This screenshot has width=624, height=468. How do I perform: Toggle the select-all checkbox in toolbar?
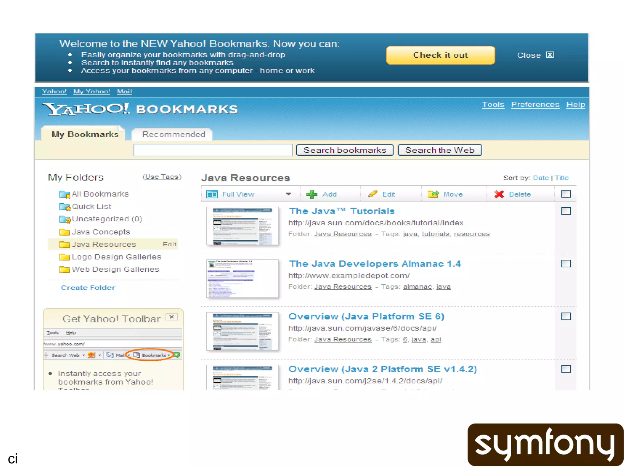pos(565,194)
